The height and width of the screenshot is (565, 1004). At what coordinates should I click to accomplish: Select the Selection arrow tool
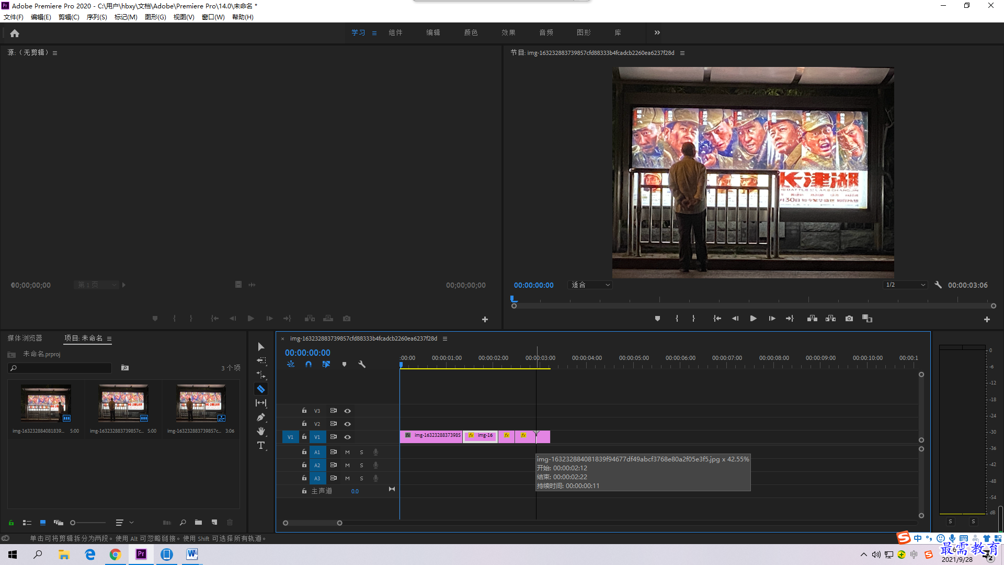(x=261, y=347)
